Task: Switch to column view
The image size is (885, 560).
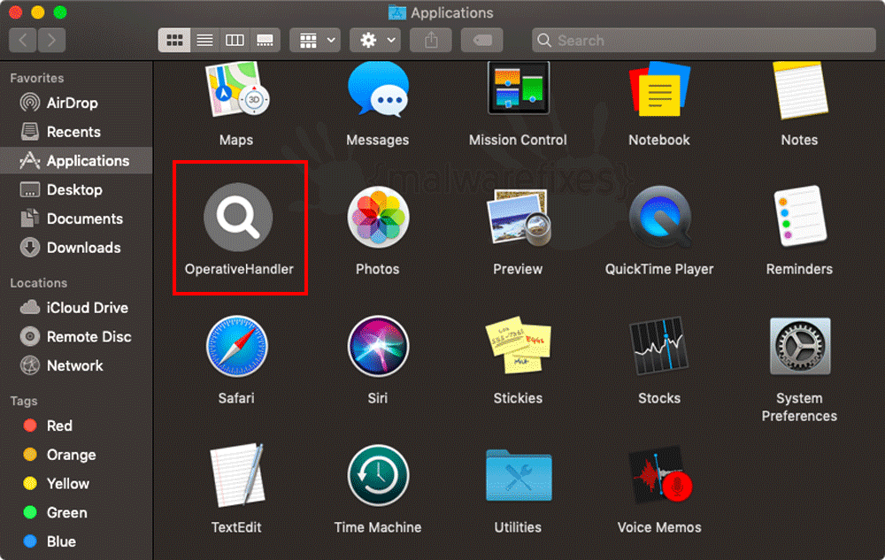Action: pos(235,41)
